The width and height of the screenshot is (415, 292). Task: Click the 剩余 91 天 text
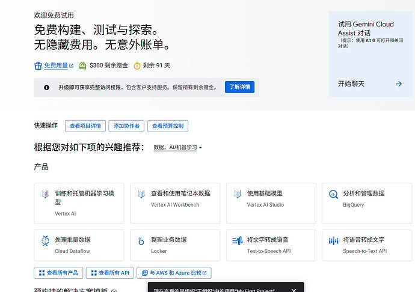tap(156, 65)
